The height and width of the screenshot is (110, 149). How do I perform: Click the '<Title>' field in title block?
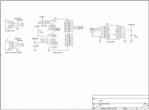point(101,101)
